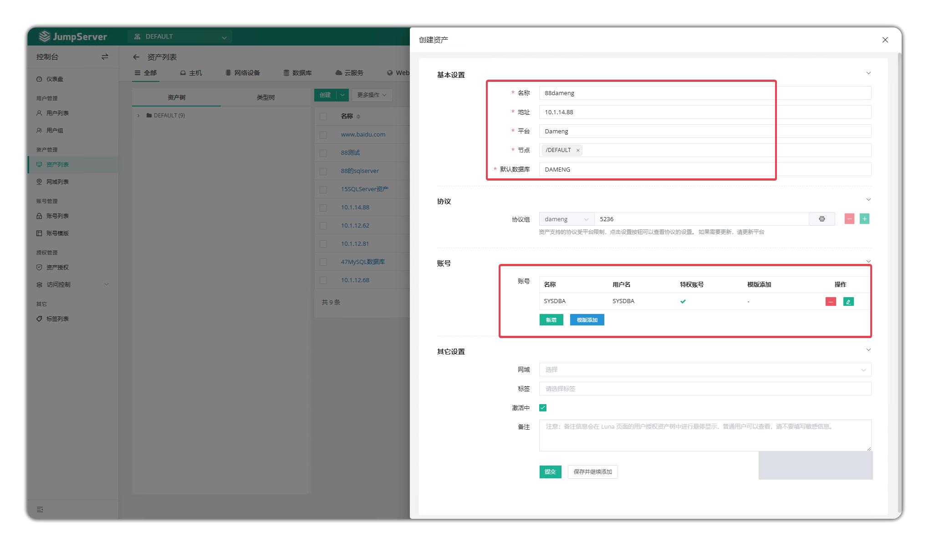Click the 模版添加 button

[x=587, y=320]
